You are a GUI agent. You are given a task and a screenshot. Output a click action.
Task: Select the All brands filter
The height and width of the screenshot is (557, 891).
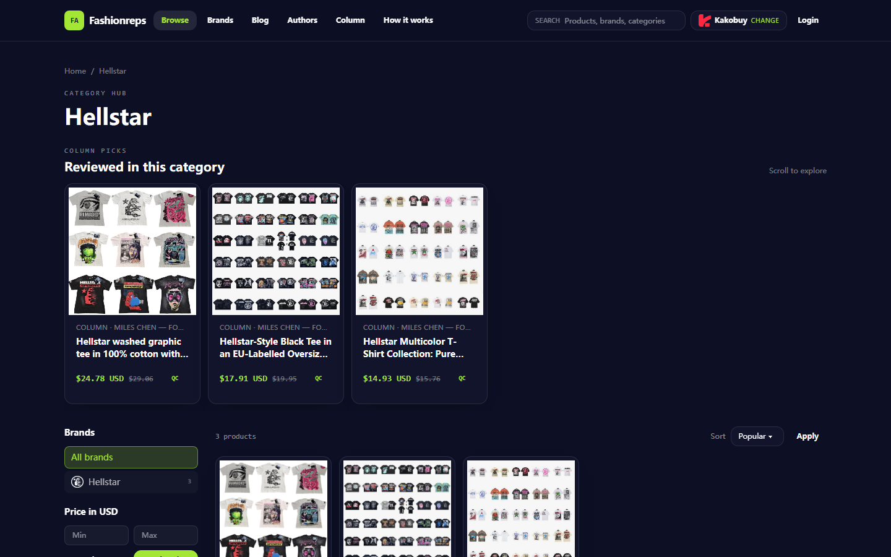coord(131,457)
